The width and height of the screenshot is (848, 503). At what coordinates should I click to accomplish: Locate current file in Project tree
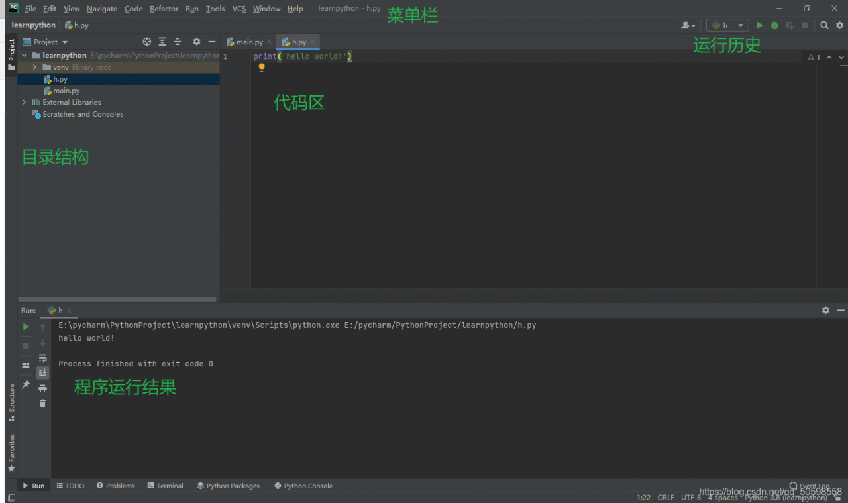click(147, 42)
